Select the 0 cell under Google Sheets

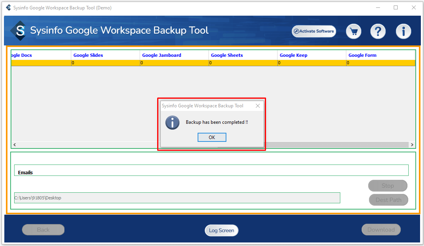click(x=243, y=63)
